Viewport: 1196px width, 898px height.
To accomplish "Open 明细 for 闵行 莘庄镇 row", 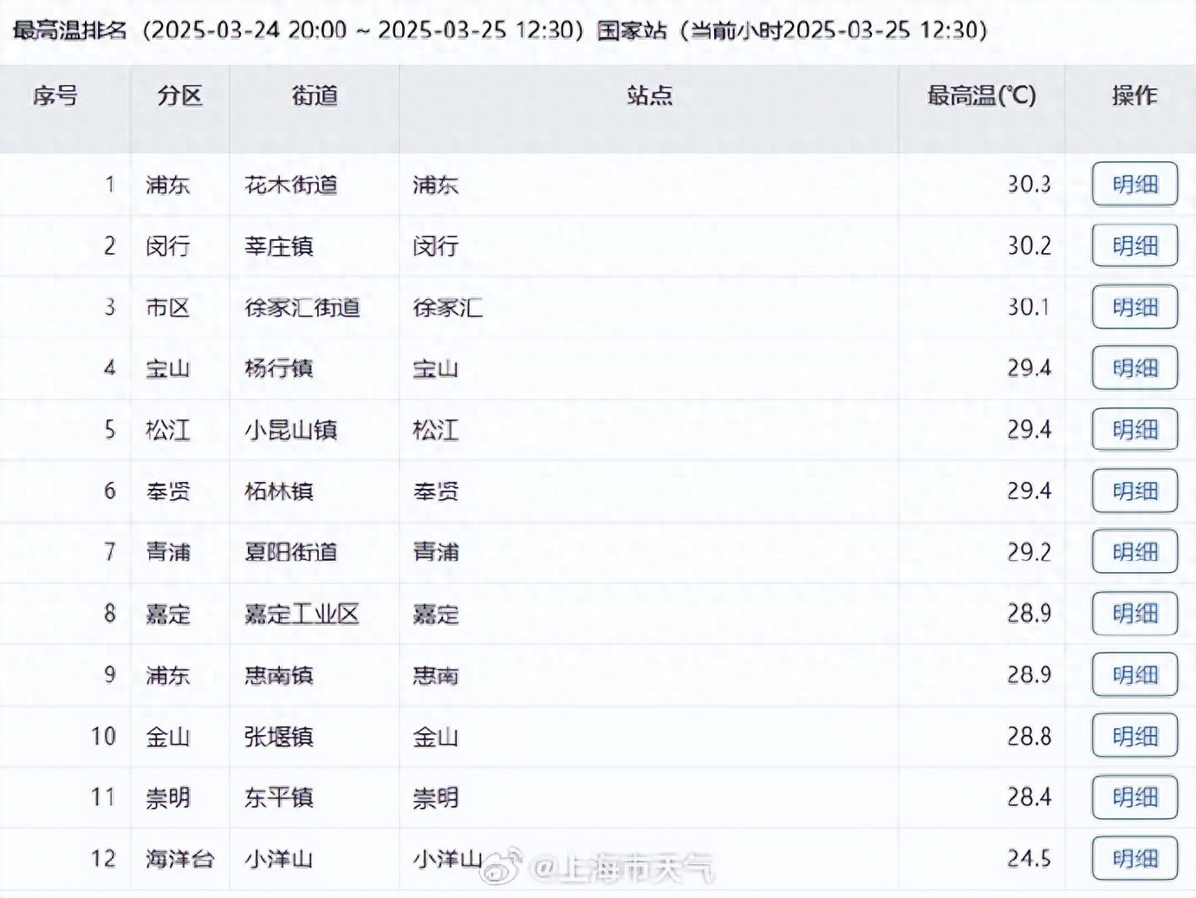I will tap(1134, 245).
